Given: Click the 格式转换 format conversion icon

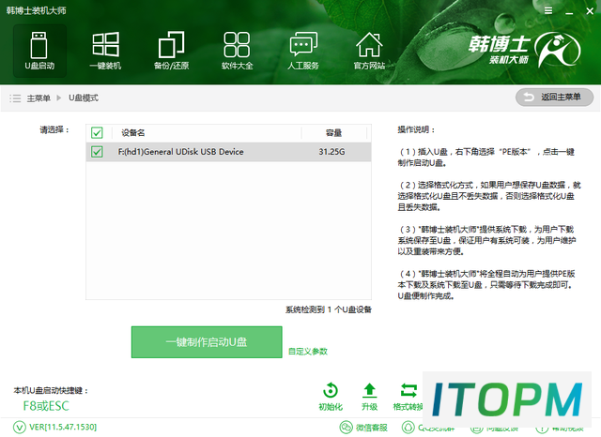Looking at the screenshot, I should click(x=409, y=391).
